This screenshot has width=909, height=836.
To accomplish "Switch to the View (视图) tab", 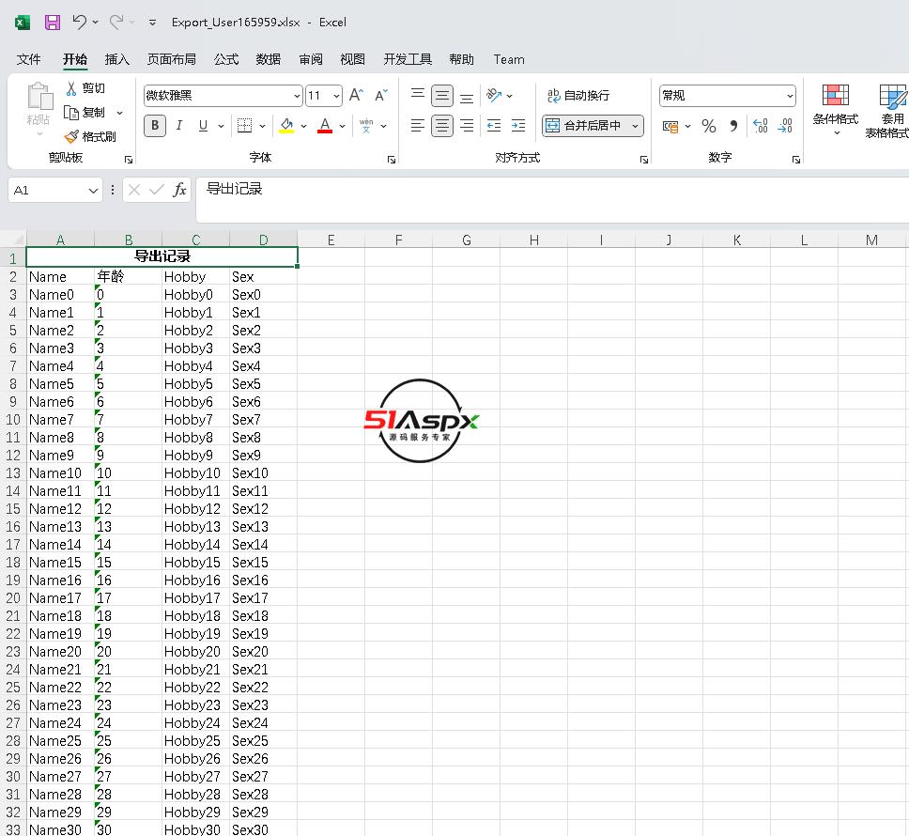I will [x=352, y=59].
